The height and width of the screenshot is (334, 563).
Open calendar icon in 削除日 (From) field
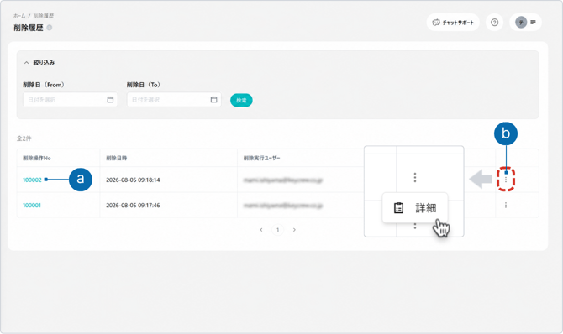click(x=110, y=99)
